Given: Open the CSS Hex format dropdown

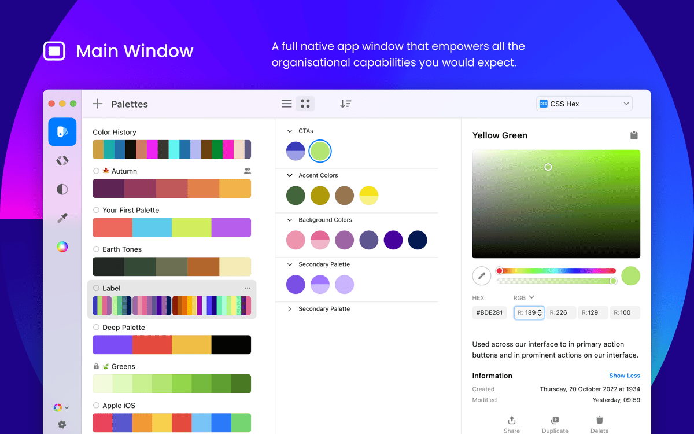Looking at the screenshot, I should pos(584,104).
